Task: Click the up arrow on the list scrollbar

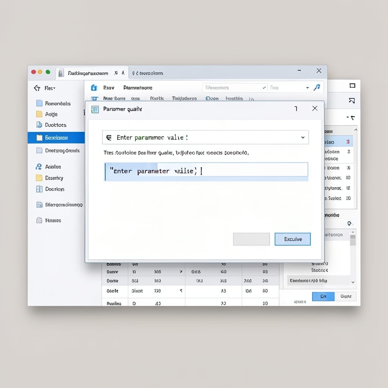Action: (355, 130)
